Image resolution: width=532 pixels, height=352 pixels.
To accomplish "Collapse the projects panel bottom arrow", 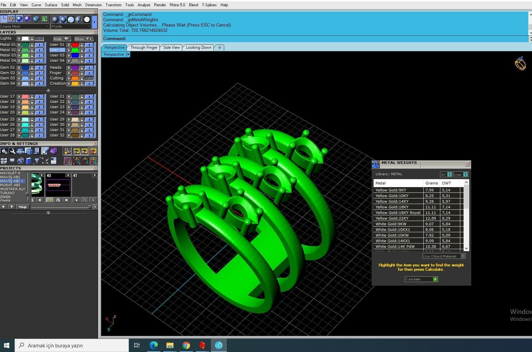I will (48, 213).
